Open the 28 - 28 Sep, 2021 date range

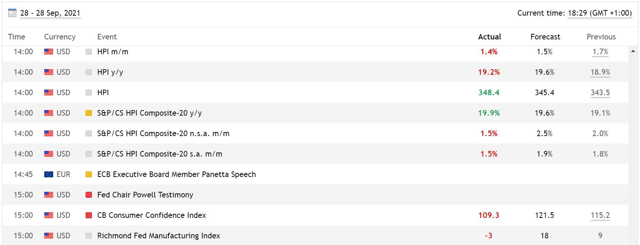[50, 13]
